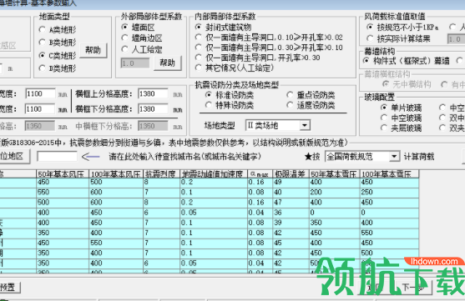
Task: Click the 帮助 button under 外部局部体型系数
Action: tap(168, 63)
